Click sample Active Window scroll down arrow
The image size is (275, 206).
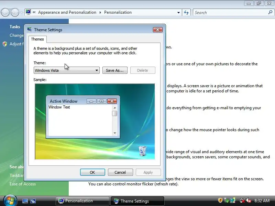point(115,133)
